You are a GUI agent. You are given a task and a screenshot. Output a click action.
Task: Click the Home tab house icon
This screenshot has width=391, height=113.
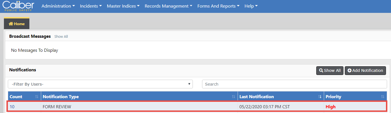tap(11, 24)
